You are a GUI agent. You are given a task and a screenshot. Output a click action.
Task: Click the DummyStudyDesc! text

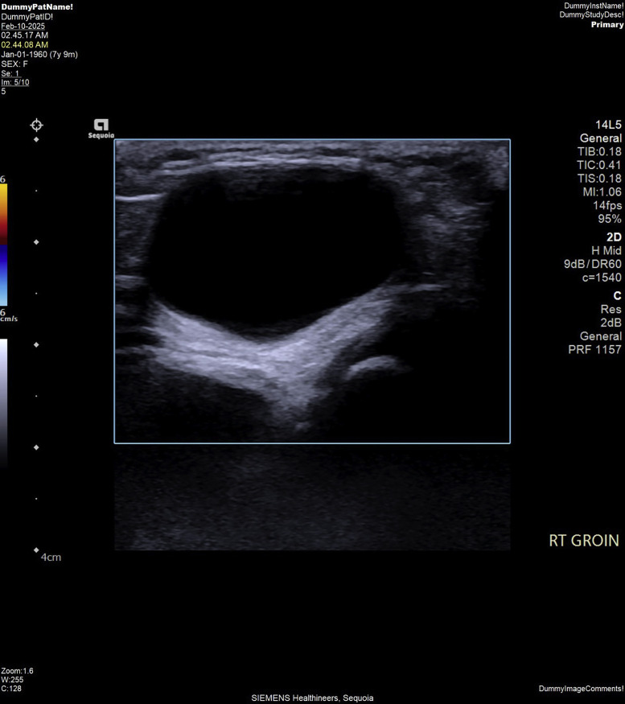tap(591, 14)
